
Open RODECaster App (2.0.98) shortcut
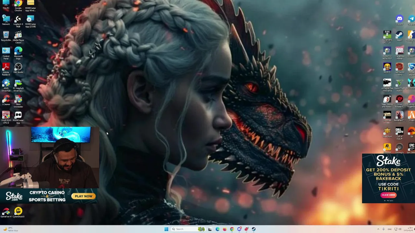coord(30,21)
